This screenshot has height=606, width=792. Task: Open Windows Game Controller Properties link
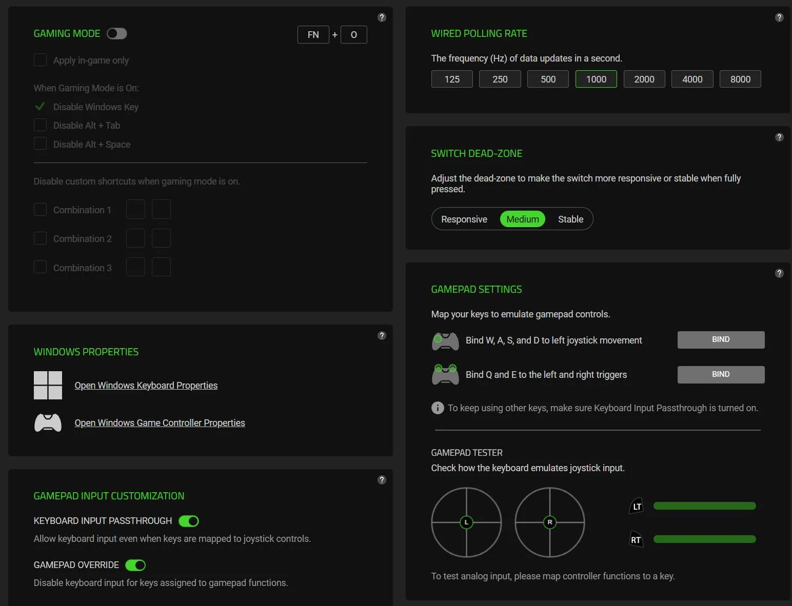pyautogui.click(x=160, y=423)
